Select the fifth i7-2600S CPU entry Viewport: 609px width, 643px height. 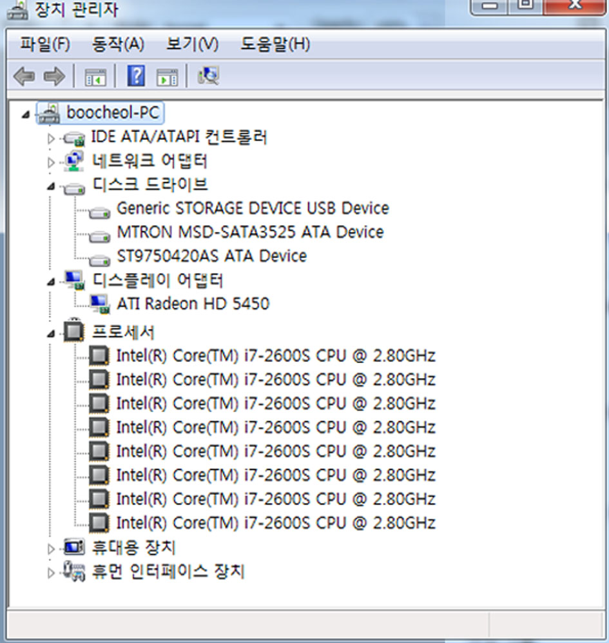click(276, 451)
